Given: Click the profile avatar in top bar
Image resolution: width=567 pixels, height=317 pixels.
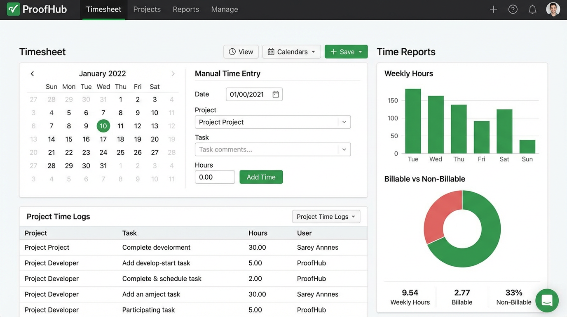Looking at the screenshot, I should pyautogui.click(x=553, y=9).
